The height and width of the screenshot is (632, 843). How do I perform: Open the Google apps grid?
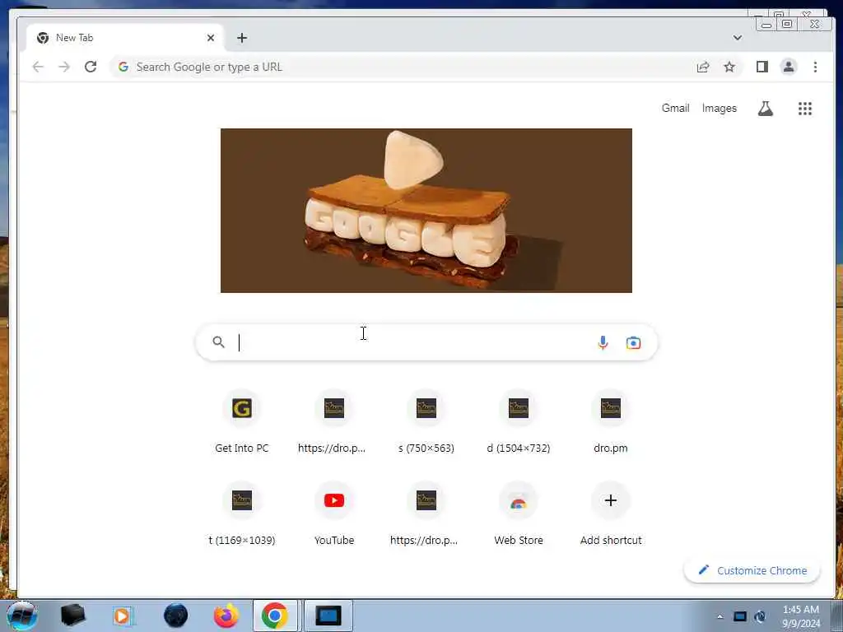pos(805,109)
